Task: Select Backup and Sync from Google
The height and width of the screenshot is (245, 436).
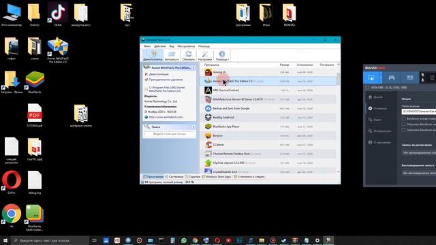Action: pos(268,108)
